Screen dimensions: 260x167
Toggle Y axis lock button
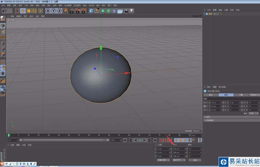point(54,11)
